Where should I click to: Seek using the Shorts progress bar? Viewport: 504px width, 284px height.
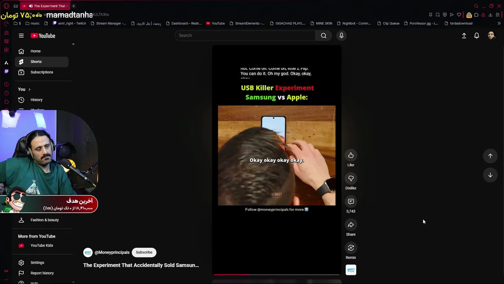point(276,275)
